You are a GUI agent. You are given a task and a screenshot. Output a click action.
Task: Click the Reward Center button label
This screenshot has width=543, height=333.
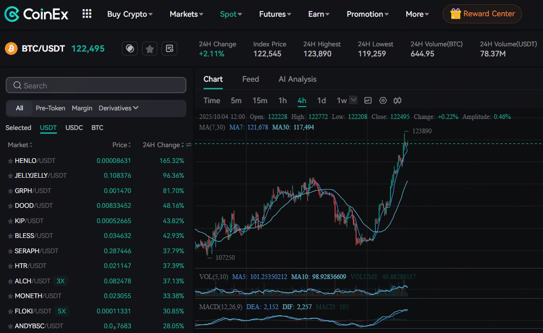point(489,14)
